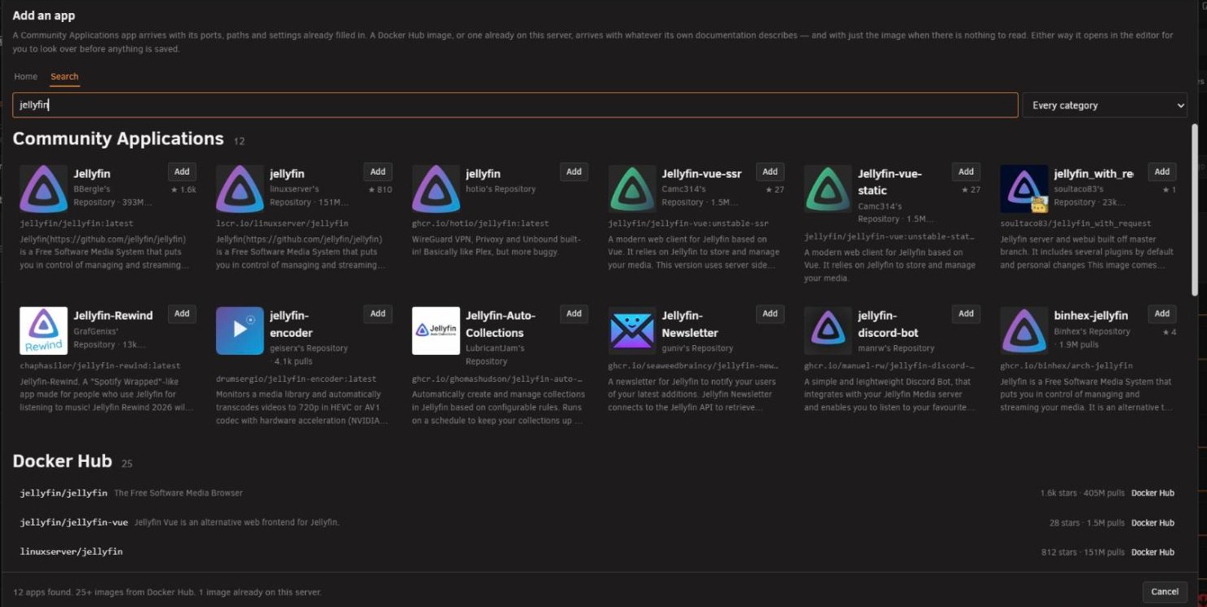Click "The Free Software Media Browser" description

pos(179,493)
